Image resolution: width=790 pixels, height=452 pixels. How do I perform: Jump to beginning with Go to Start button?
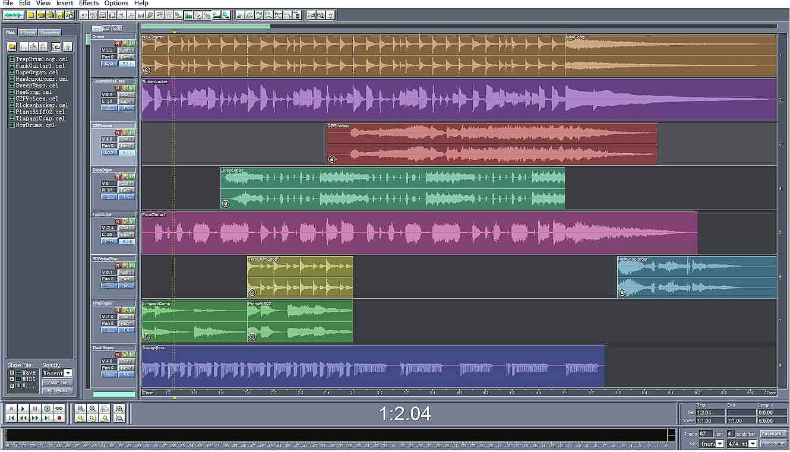[x=11, y=418]
